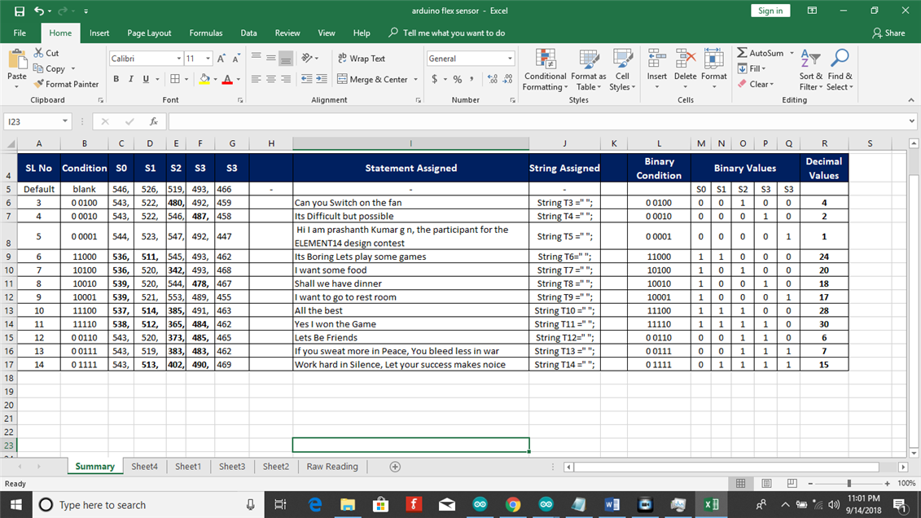Click the Save icon in quick access toolbar
The height and width of the screenshot is (518, 921).
(x=20, y=11)
